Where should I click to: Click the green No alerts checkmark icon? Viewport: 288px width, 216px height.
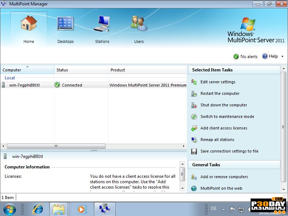236,57
